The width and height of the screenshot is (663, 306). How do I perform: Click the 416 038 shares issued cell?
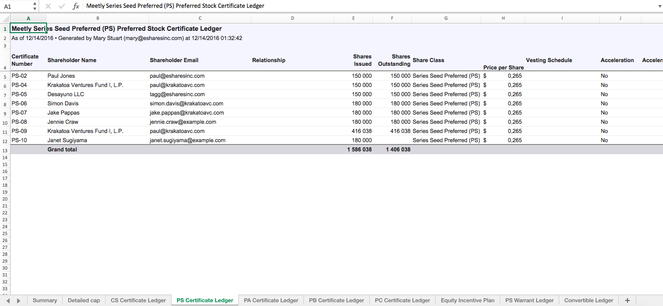click(x=354, y=131)
